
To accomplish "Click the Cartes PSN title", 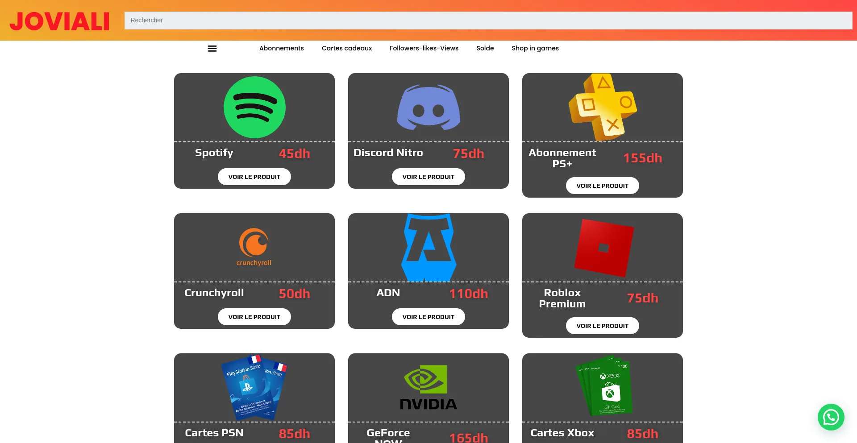I will point(214,433).
